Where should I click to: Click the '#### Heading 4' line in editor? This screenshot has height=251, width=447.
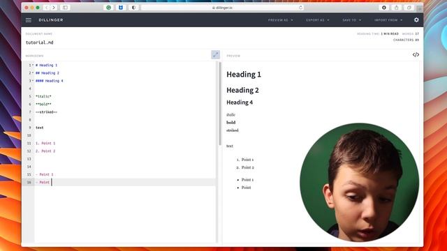50,81
